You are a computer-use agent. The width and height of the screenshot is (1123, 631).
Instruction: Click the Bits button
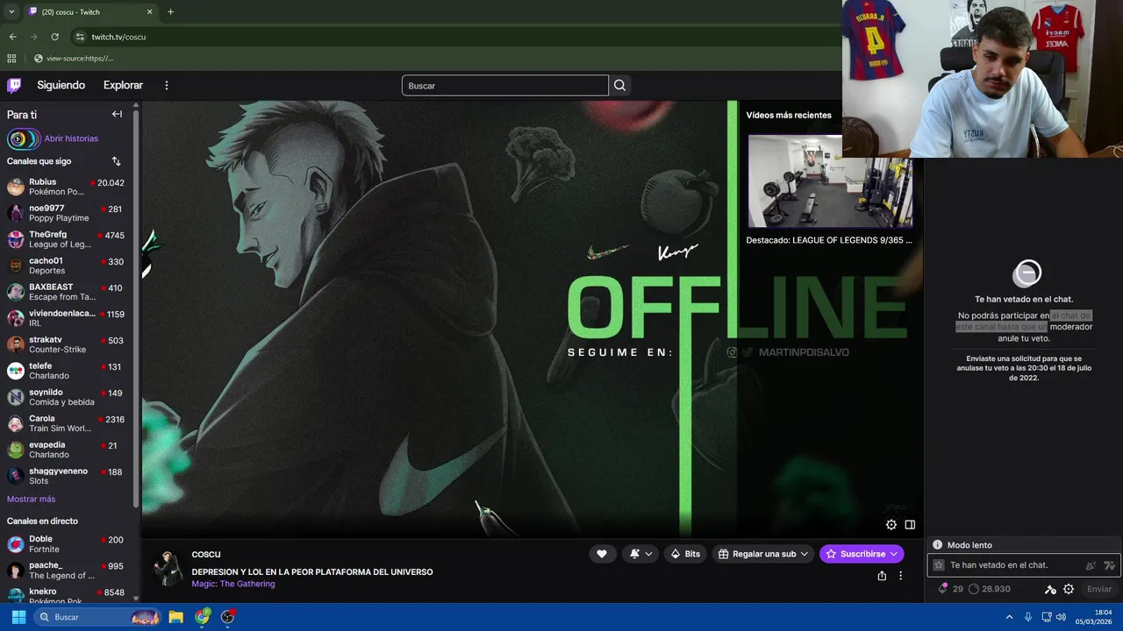point(684,554)
